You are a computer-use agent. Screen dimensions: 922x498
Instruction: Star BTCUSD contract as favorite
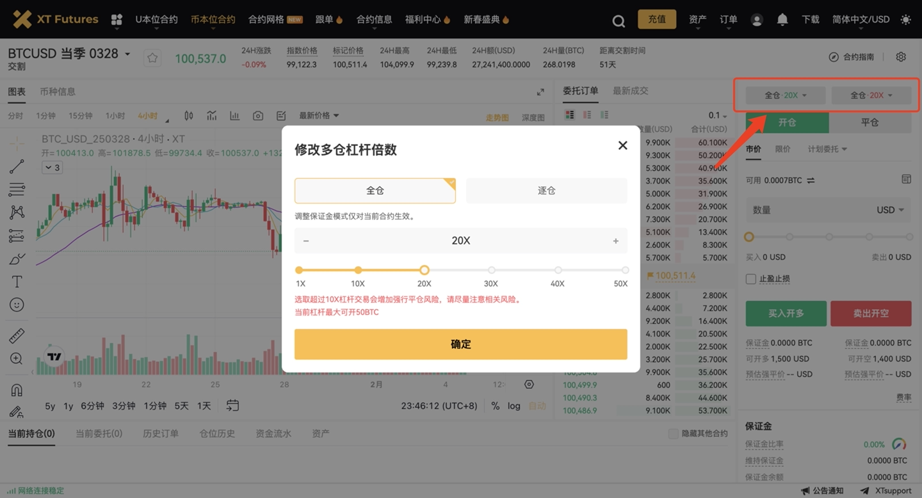coord(152,58)
